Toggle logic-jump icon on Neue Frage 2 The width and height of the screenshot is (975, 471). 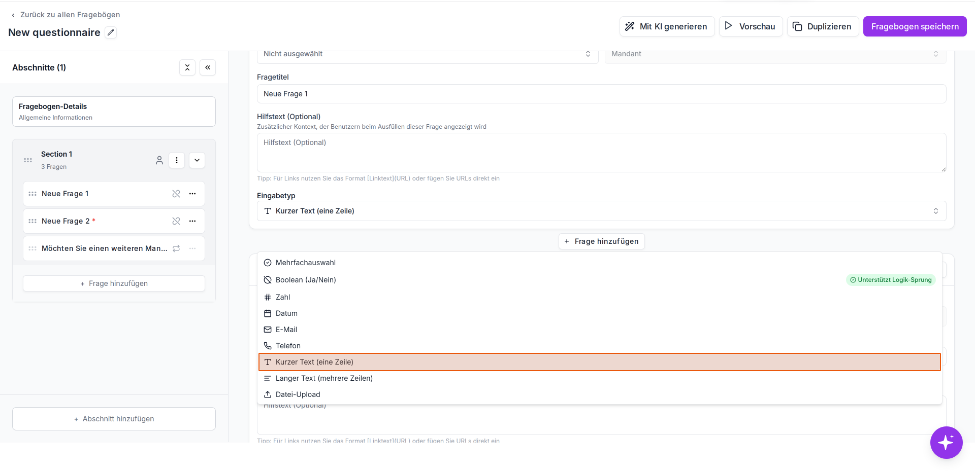click(x=176, y=221)
